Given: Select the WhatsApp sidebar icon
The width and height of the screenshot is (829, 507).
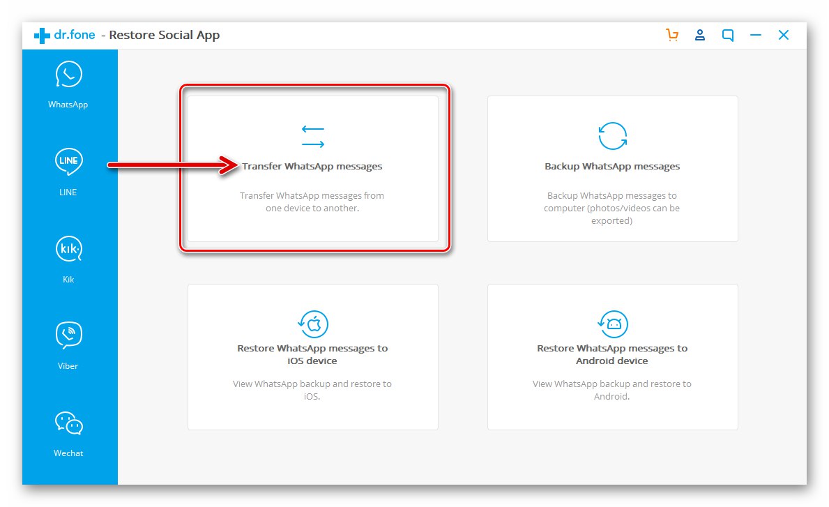Looking at the screenshot, I should (x=68, y=74).
